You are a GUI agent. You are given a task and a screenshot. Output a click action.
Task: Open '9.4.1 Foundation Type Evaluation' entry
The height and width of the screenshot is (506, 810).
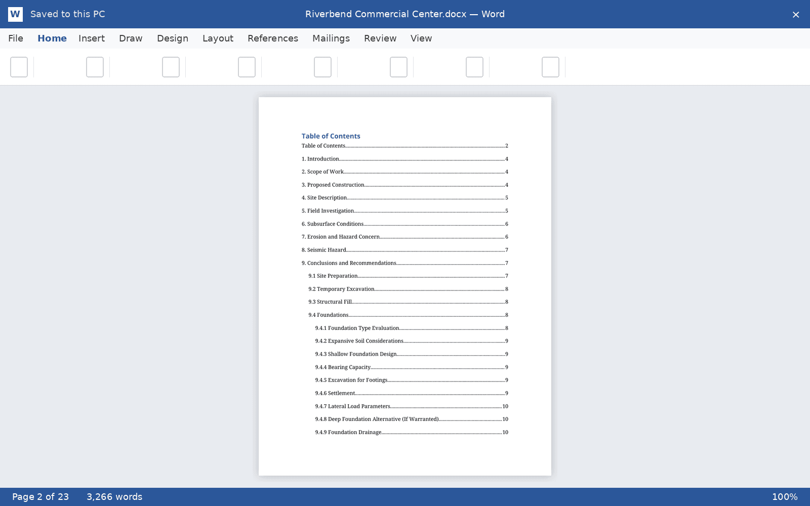(412, 328)
